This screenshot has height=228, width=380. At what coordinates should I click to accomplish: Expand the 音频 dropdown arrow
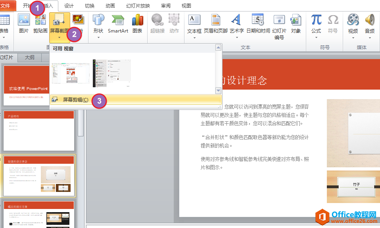pyautogui.click(x=370, y=38)
